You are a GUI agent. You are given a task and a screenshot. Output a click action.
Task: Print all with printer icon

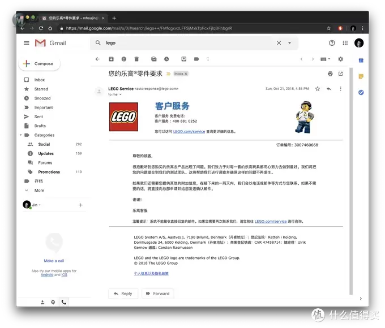330,74
